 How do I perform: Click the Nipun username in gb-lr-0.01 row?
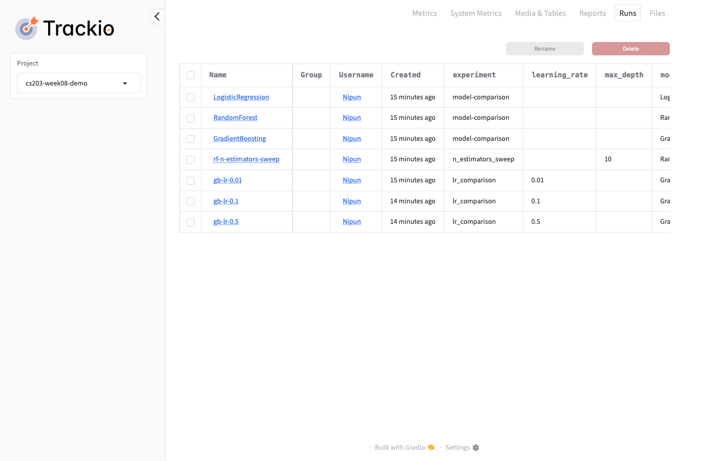(351, 180)
